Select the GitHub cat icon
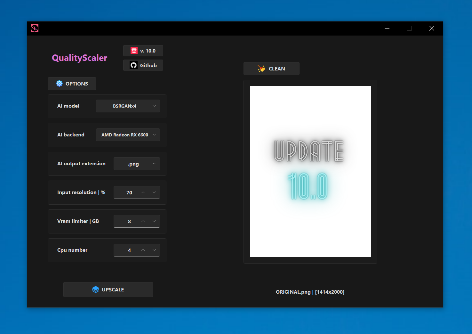Screen dimensions: 472x334 point(134,65)
